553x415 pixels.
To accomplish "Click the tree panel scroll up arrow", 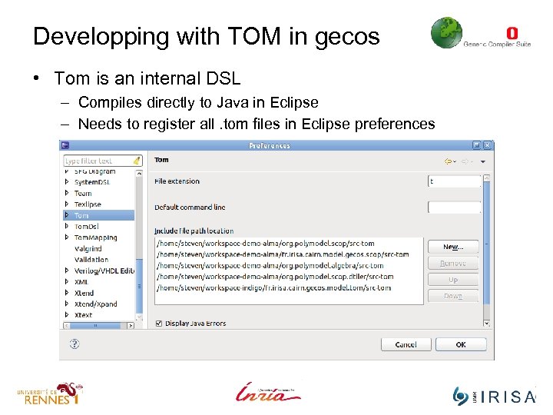I will (139, 173).
